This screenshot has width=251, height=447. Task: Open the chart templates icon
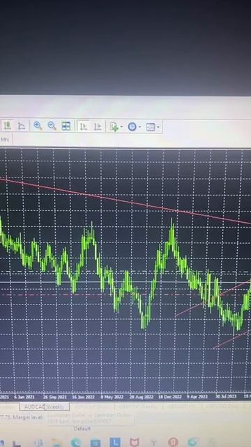tap(151, 127)
